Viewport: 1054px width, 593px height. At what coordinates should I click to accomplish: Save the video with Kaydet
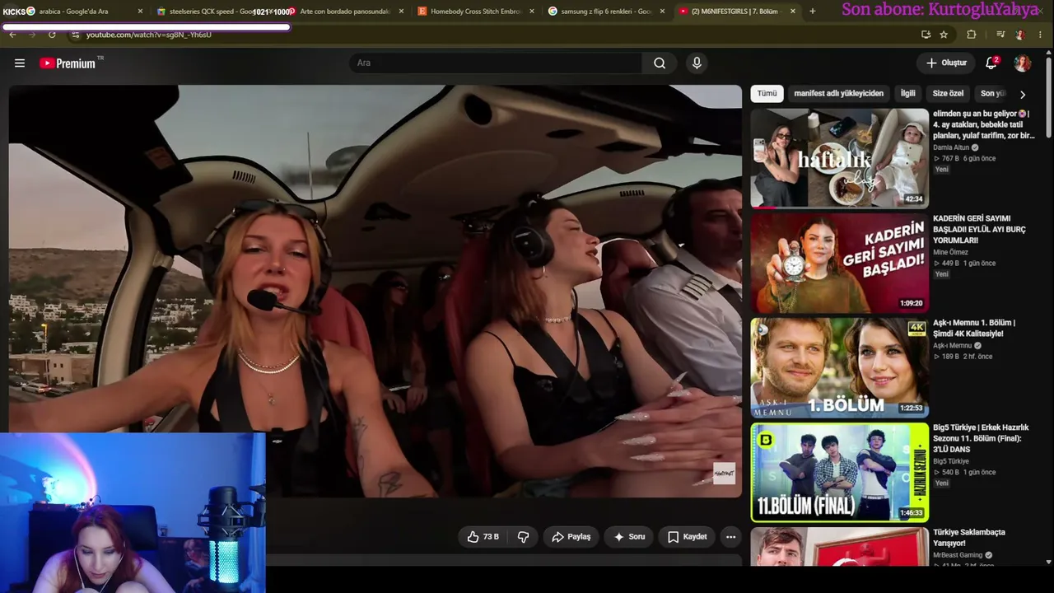point(687,537)
